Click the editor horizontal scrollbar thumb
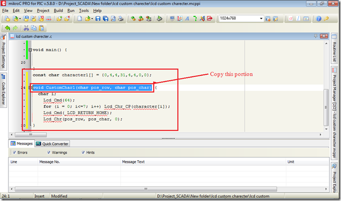 [x=31, y=135]
